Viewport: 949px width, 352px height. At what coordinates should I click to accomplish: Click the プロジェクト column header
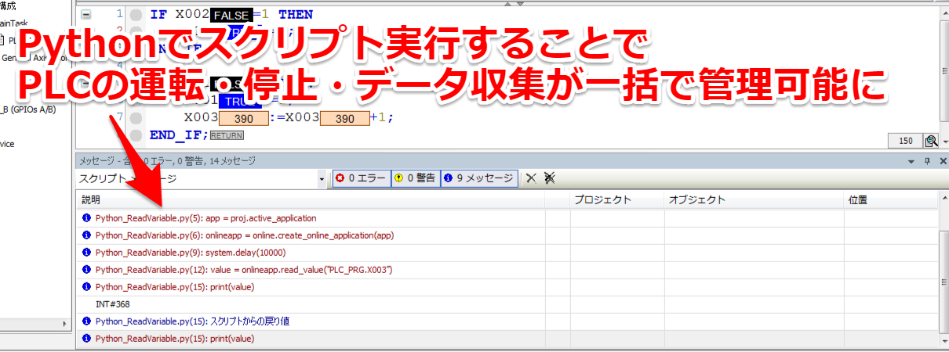click(x=616, y=200)
